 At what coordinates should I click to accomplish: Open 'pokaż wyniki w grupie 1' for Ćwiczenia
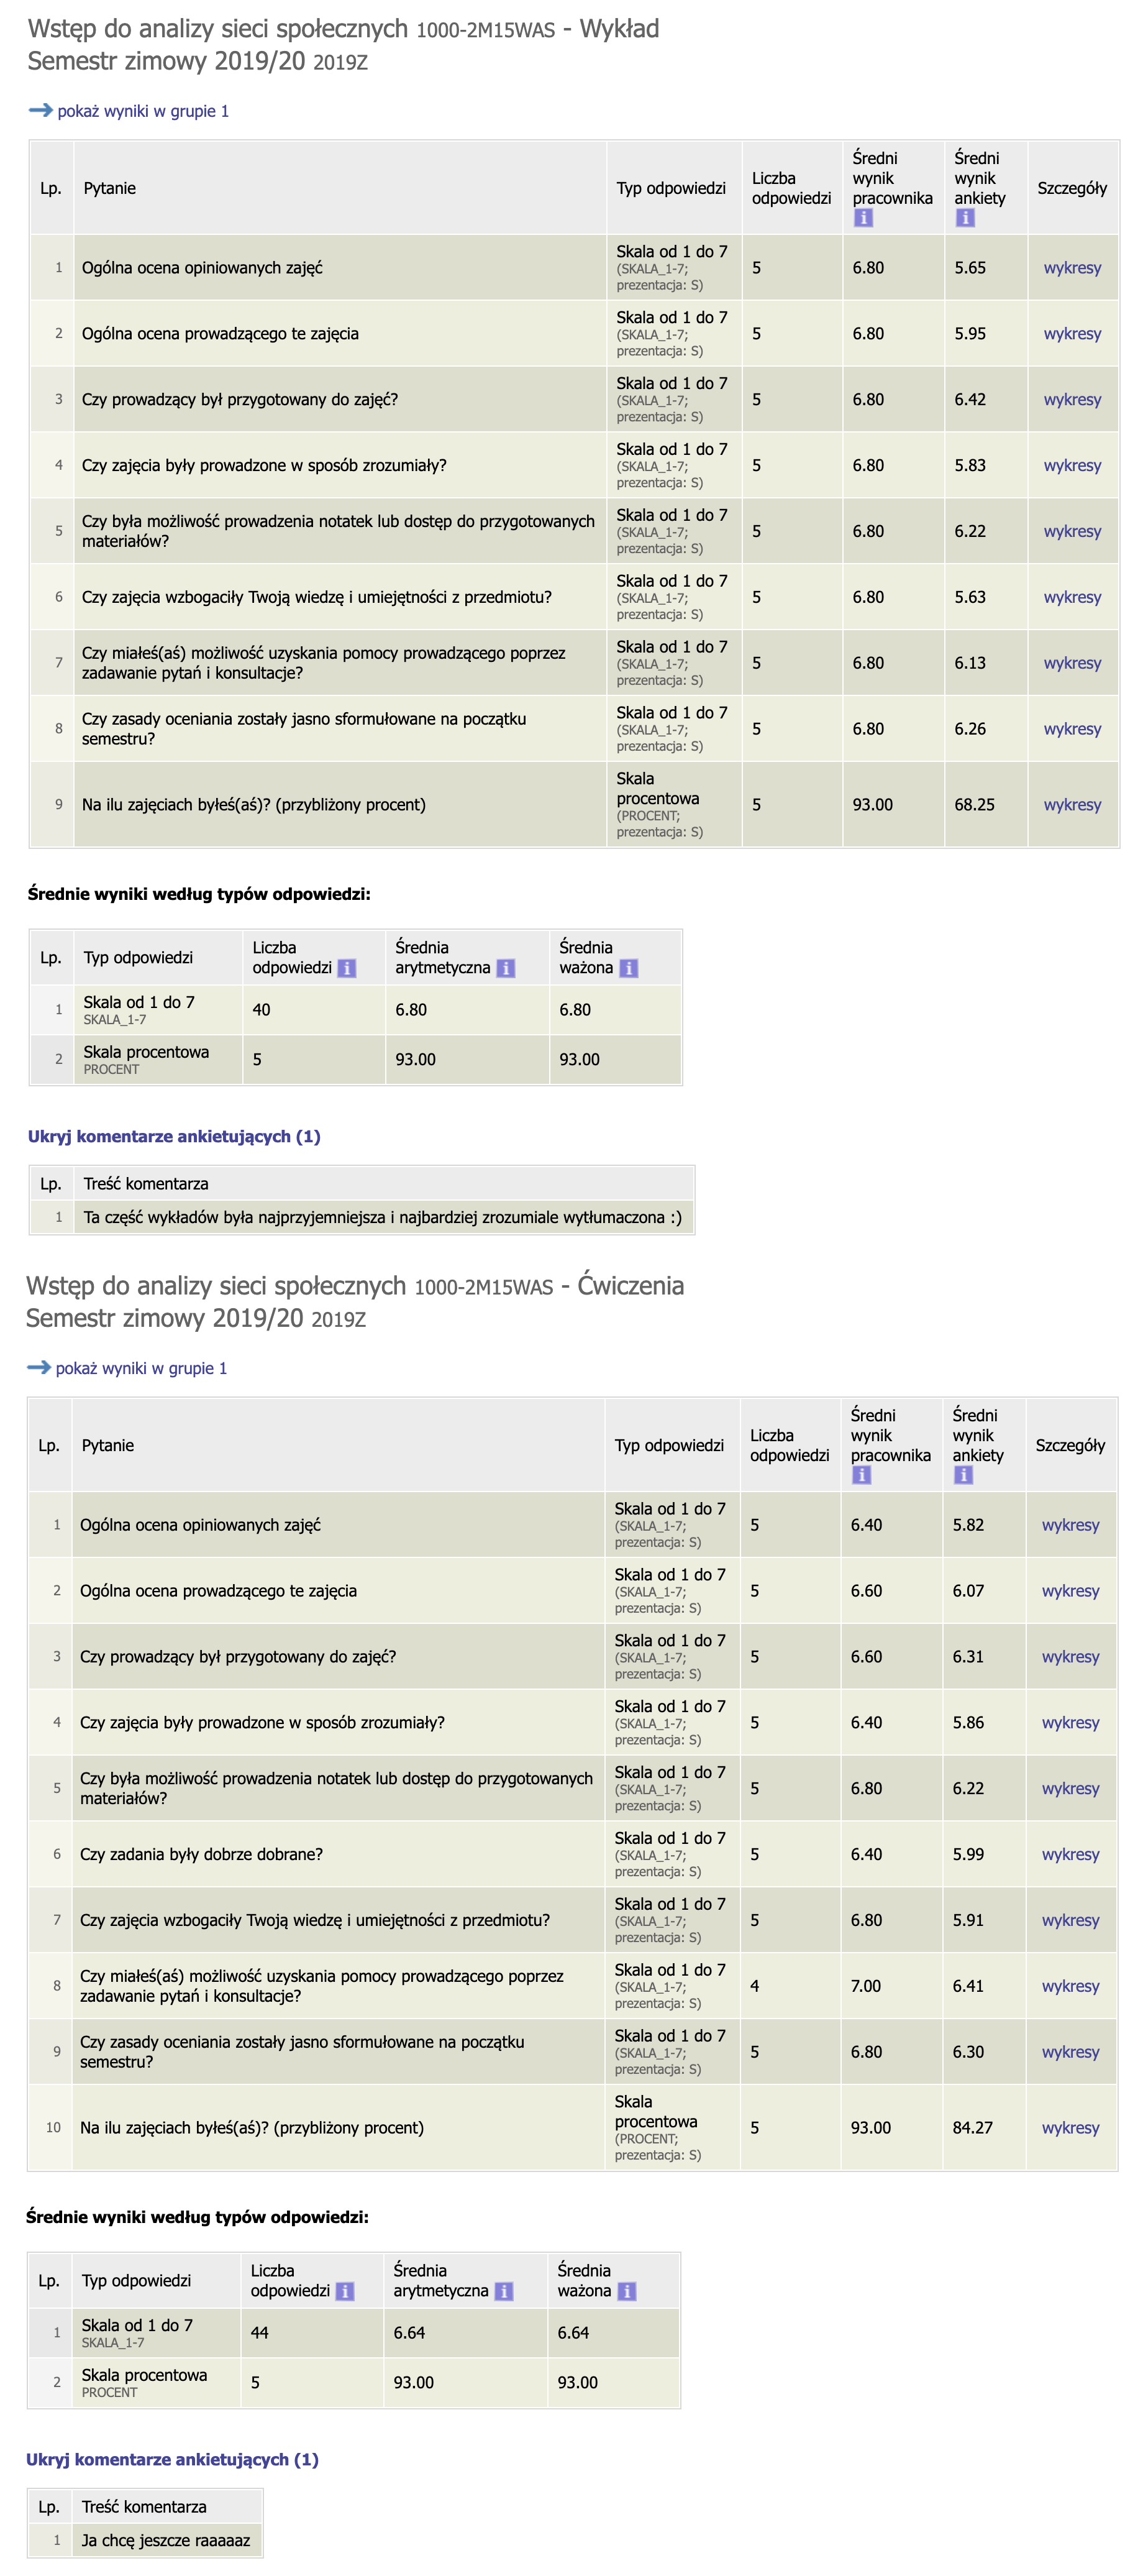141,1368
